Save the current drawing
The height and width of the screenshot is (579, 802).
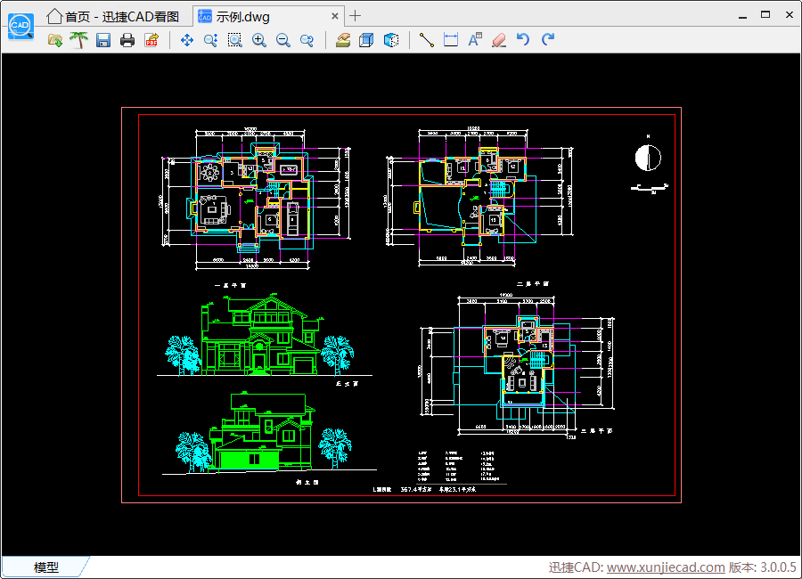pos(101,40)
